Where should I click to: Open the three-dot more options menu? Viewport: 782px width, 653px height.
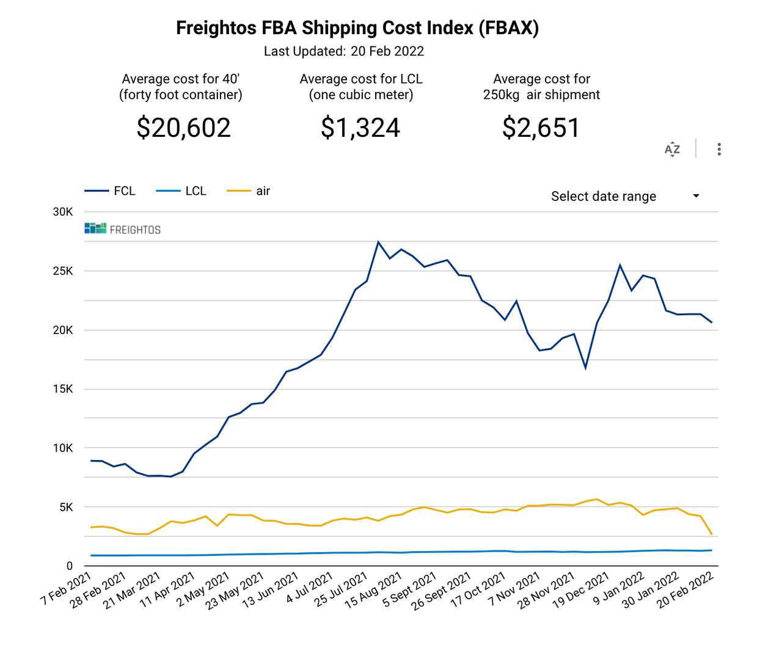point(719,150)
